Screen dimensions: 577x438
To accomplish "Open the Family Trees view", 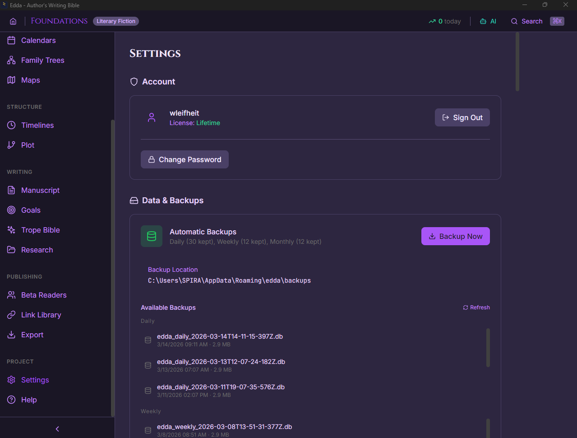I will 42,60.
